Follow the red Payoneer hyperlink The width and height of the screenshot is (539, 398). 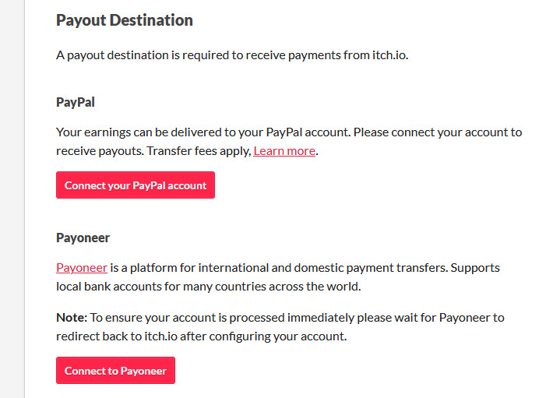pos(82,267)
